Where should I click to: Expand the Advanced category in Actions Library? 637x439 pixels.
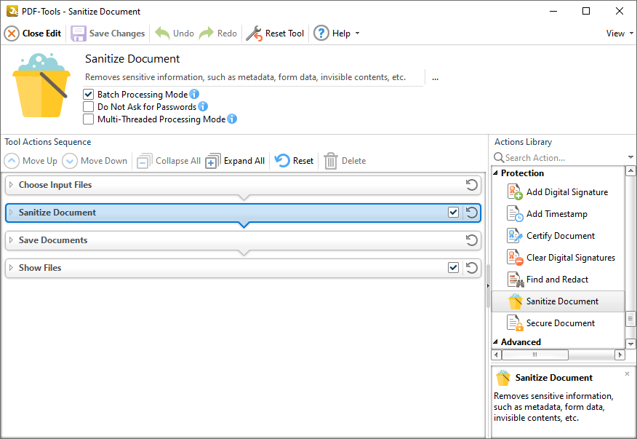pyautogui.click(x=497, y=341)
